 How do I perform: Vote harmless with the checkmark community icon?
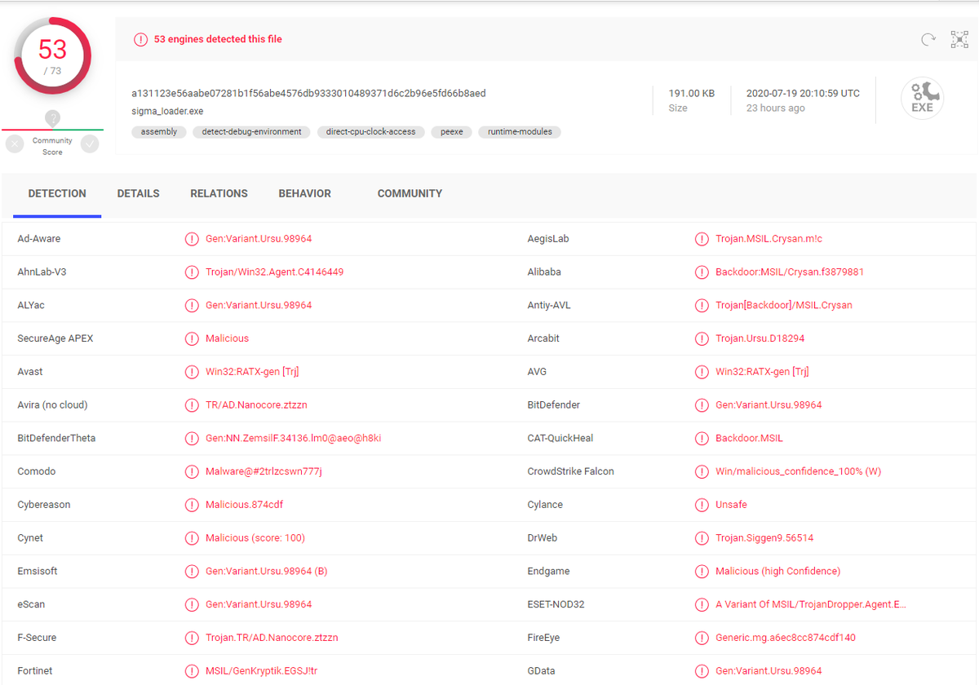[90, 144]
